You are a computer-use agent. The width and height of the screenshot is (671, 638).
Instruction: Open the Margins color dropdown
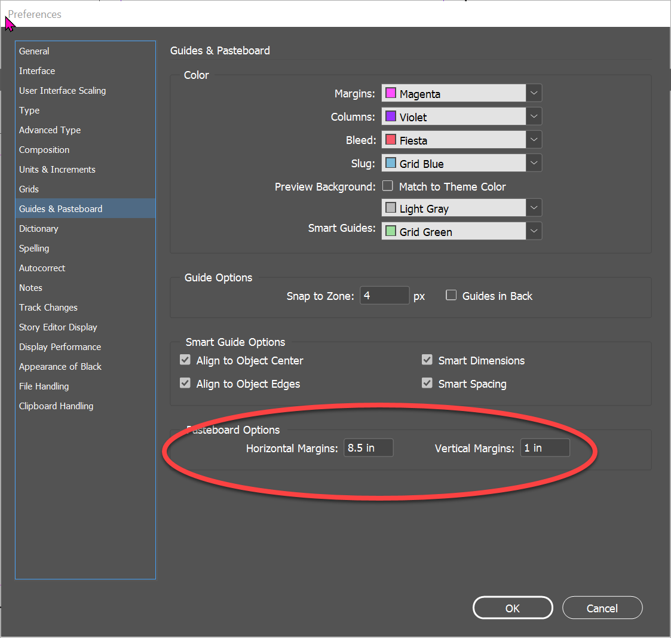coord(534,93)
